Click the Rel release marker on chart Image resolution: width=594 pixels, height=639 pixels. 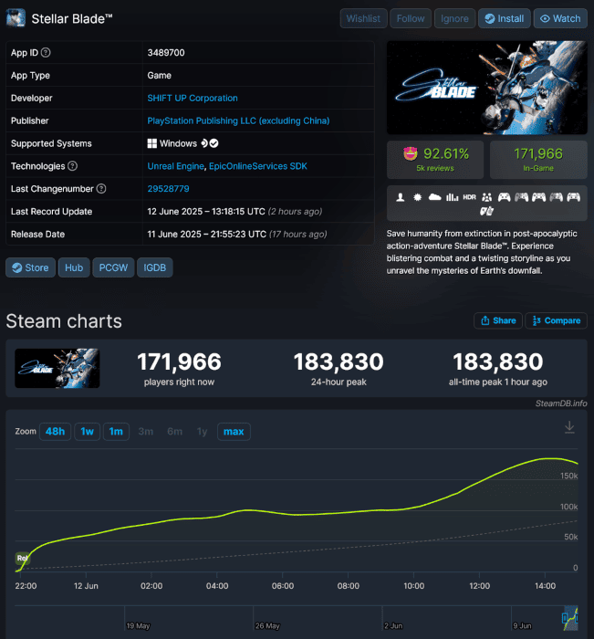[22, 558]
